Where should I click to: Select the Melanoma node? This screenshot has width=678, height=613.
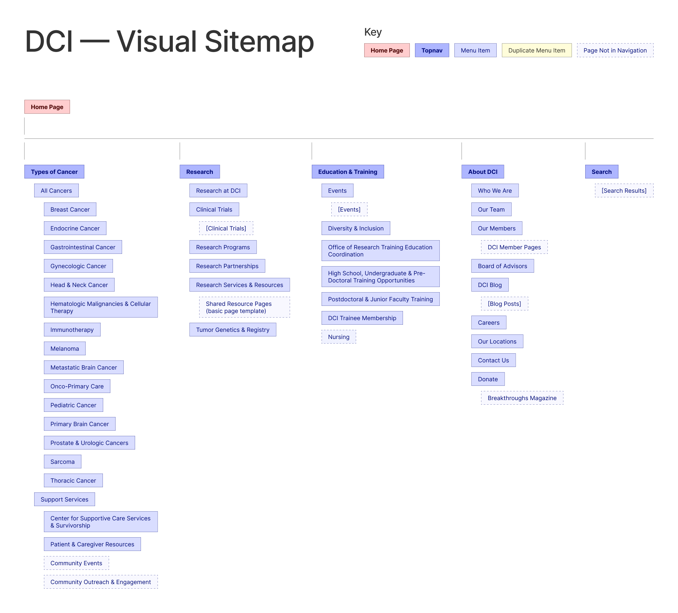(x=64, y=348)
